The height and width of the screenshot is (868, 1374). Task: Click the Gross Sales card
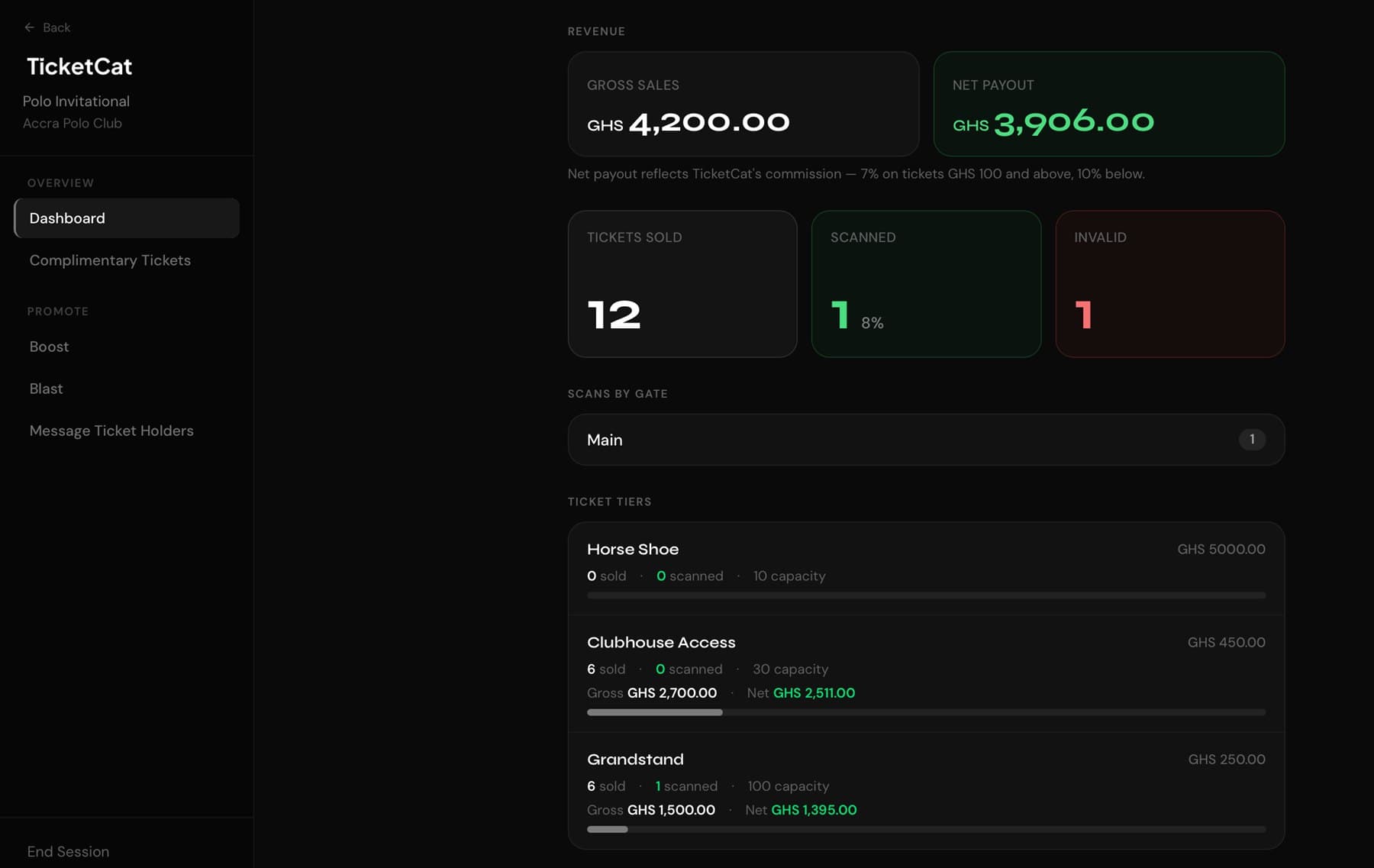click(x=743, y=104)
